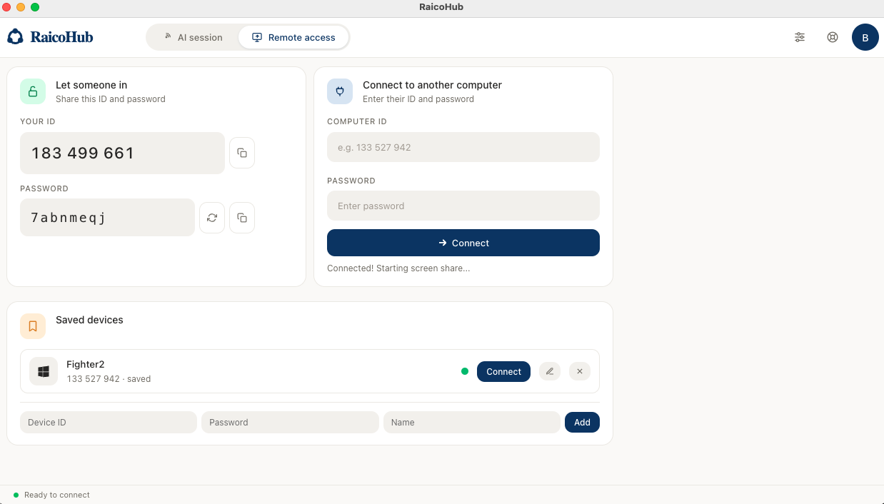Screen dimensions: 884x504
Task: Focus the saved device Name field
Action: (x=472, y=422)
